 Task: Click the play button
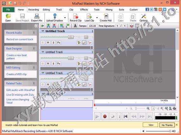click(x=97, y=116)
